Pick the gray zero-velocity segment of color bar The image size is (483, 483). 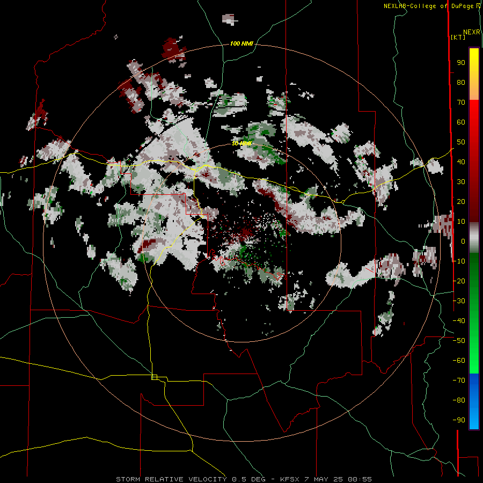click(x=474, y=238)
